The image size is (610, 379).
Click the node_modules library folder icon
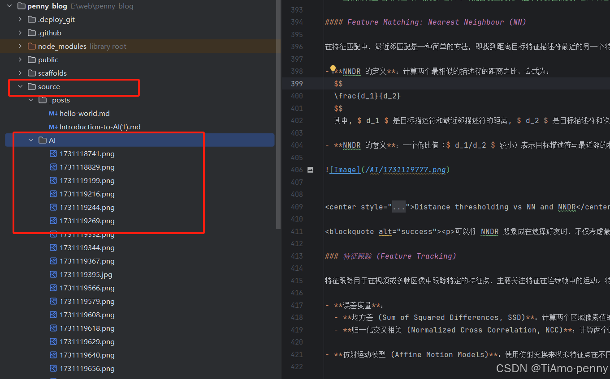(x=31, y=47)
